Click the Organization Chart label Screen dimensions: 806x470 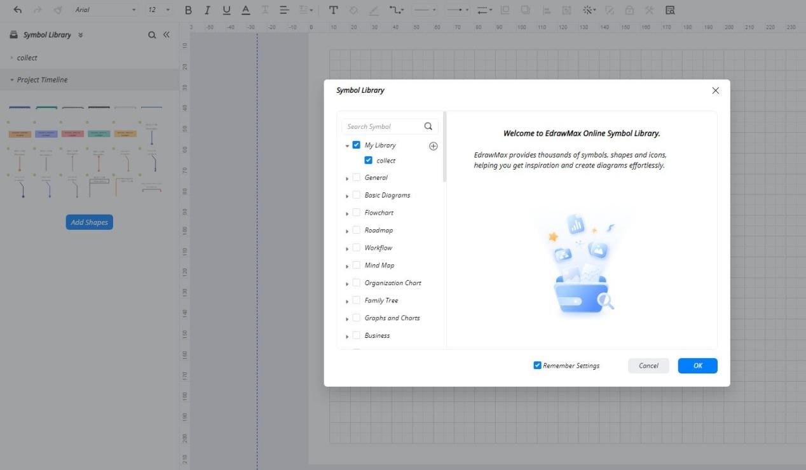coord(393,283)
